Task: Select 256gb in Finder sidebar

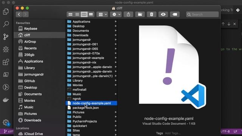Action: 40,55
